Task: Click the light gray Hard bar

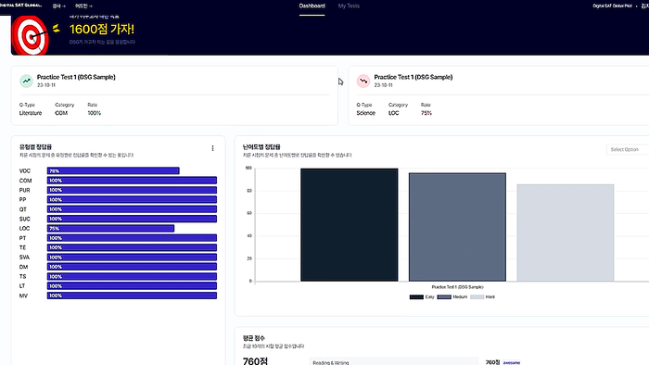Action: 566,233
